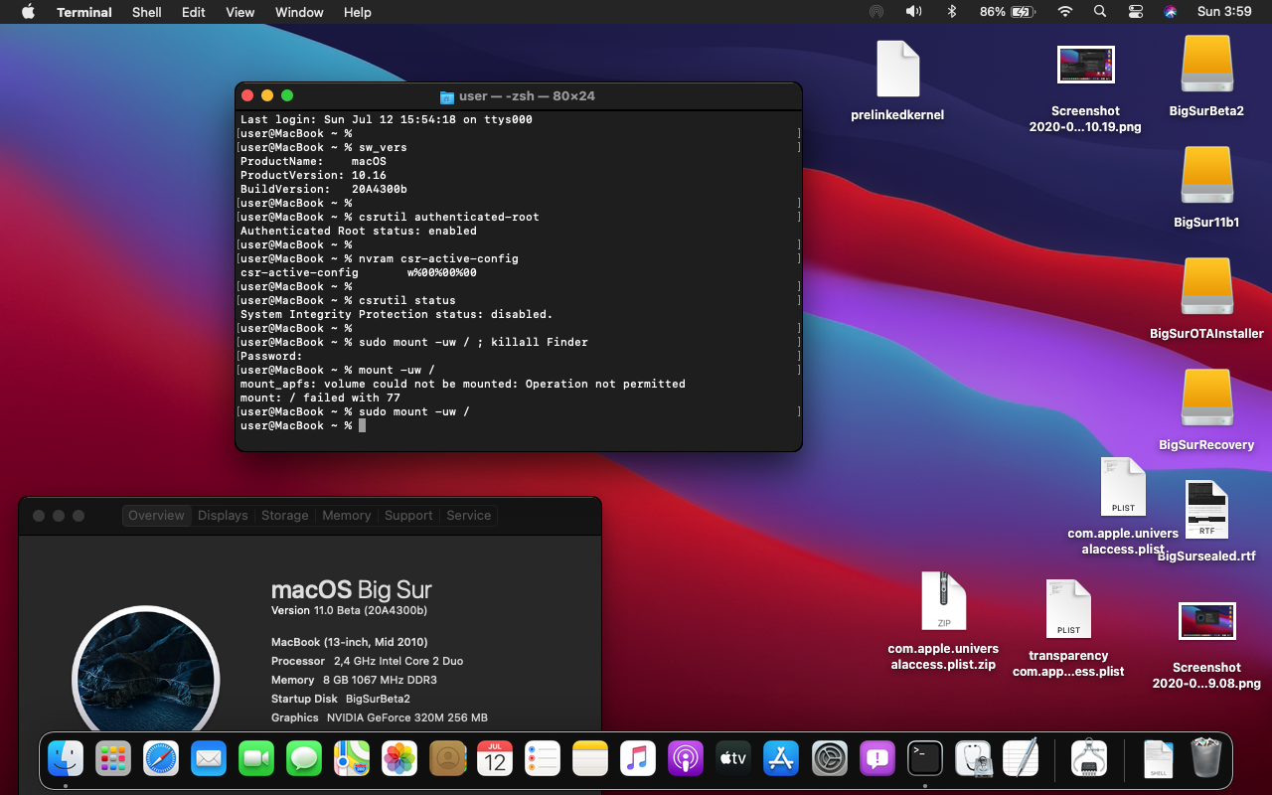The height and width of the screenshot is (795, 1272).
Task: Open System Information icon in Dock
Action: (1089, 759)
